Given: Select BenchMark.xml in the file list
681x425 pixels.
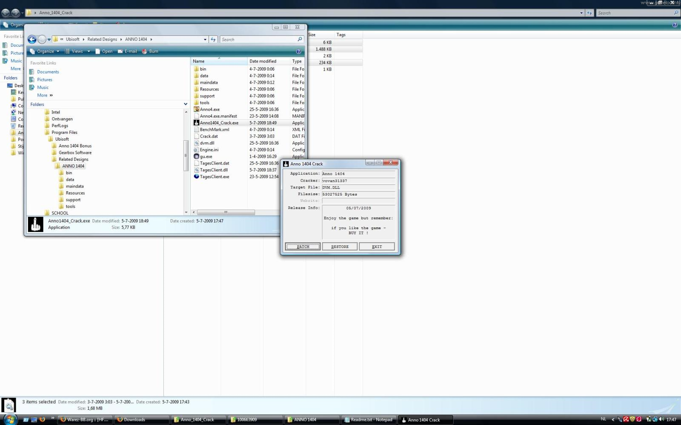Looking at the screenshot, I should click(x=211, y=130).
